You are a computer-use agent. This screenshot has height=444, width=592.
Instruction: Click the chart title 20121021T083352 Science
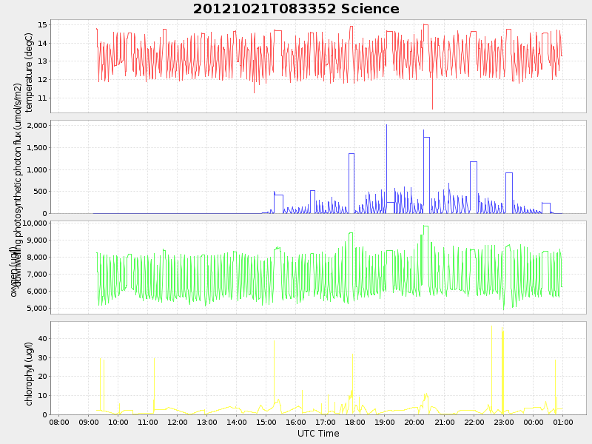[296, 9]
